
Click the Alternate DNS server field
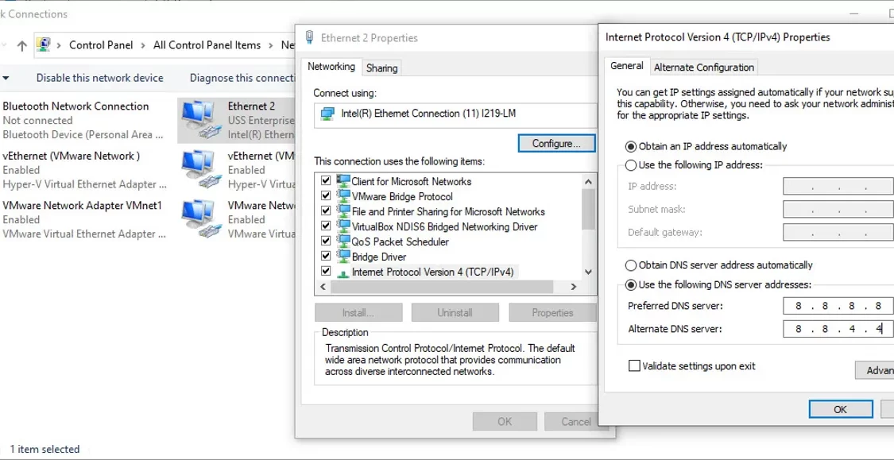(x=838, y=329)
